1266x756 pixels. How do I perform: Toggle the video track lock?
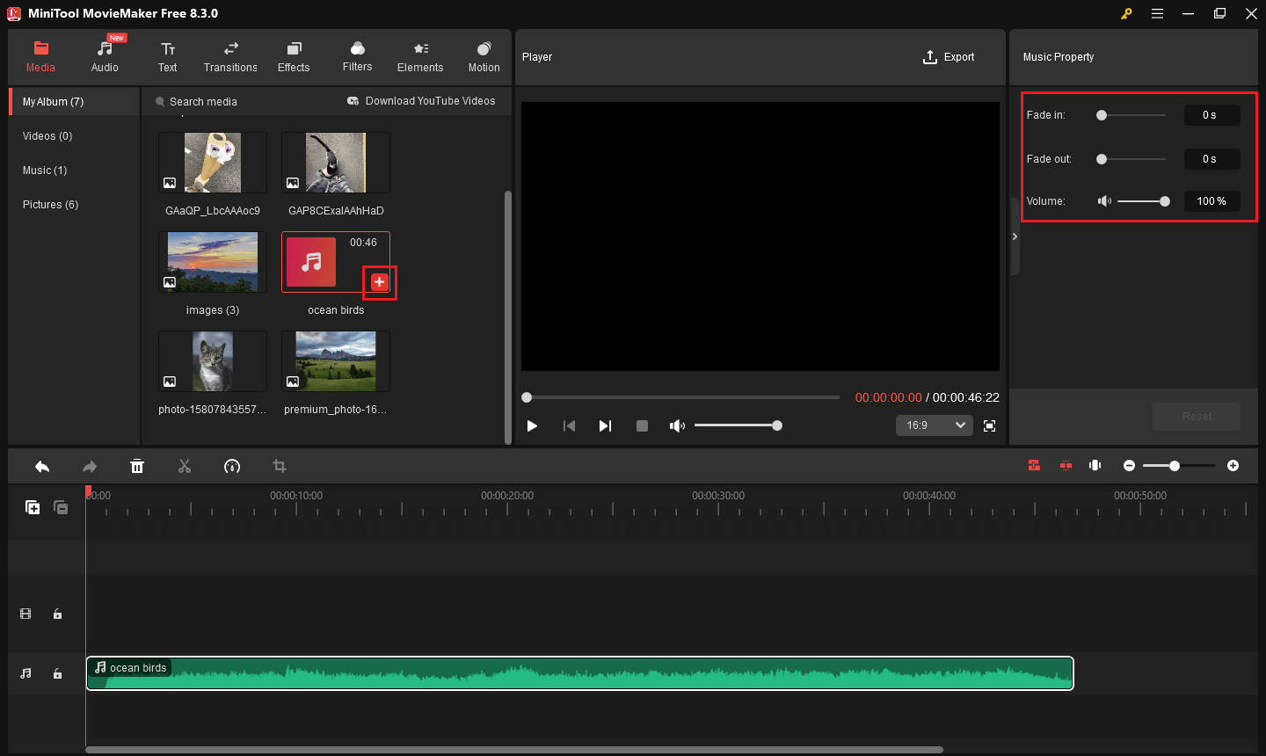coord(57,614)
